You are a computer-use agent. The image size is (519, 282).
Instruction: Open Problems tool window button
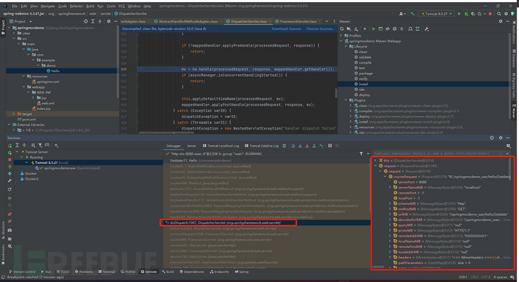(x=84, y=271)
